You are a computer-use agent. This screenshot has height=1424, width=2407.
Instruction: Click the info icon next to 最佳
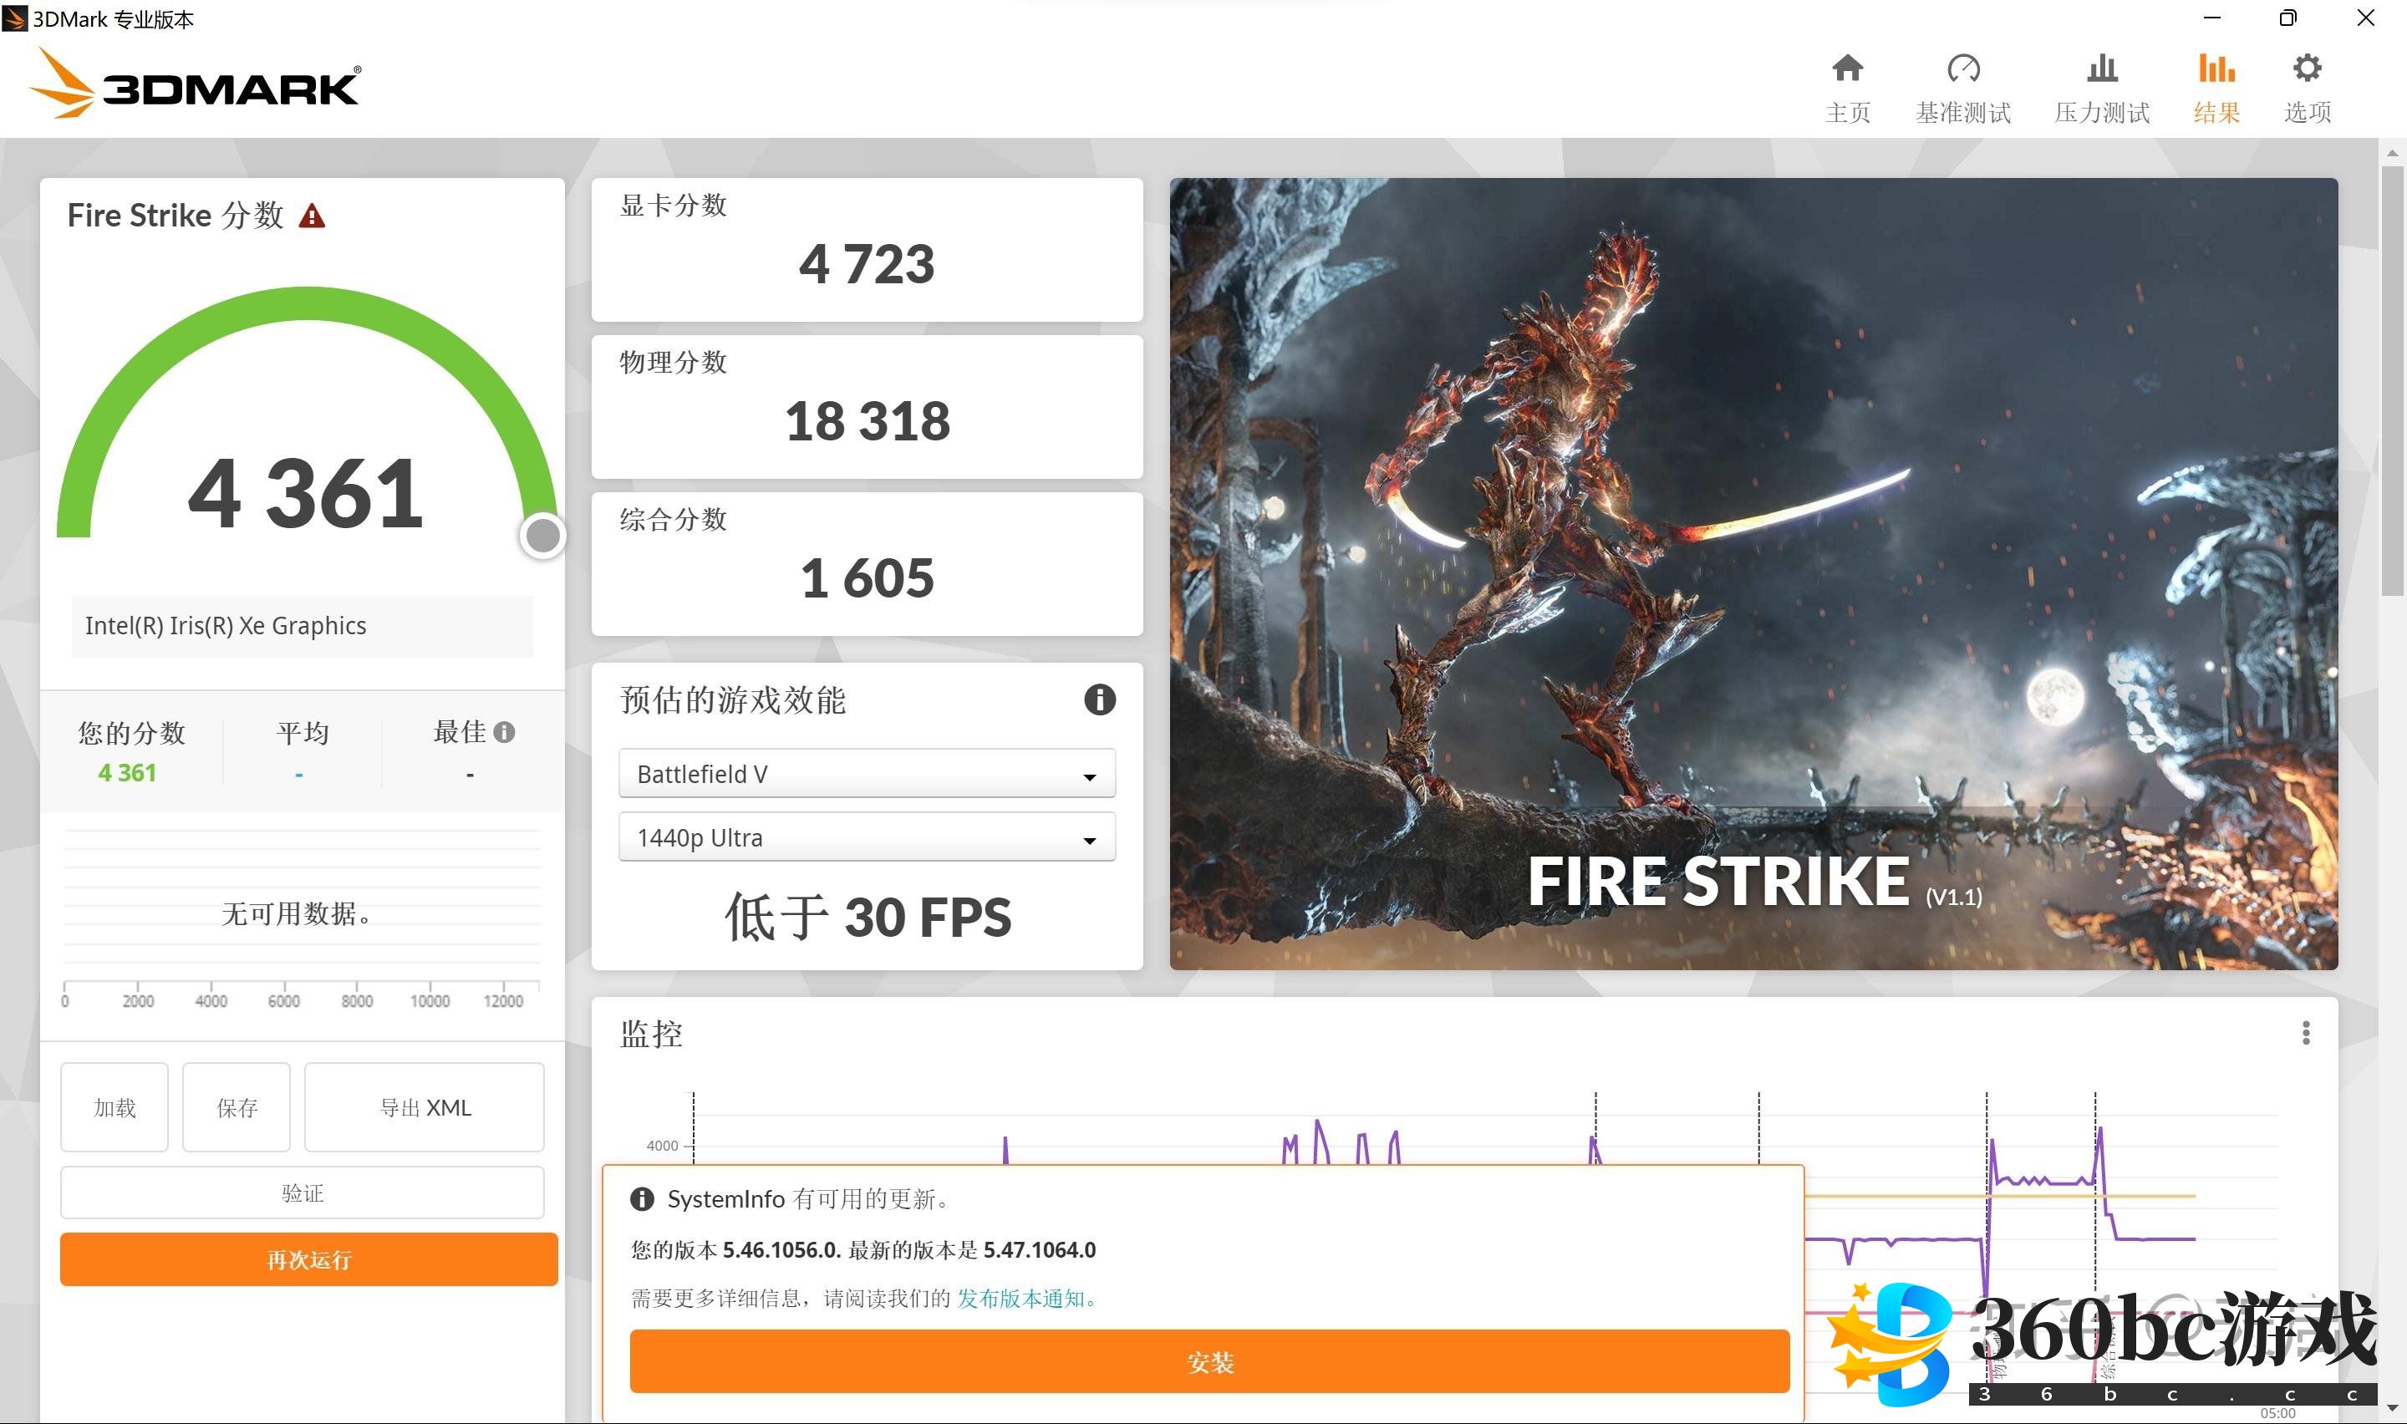tap(505, 732)
